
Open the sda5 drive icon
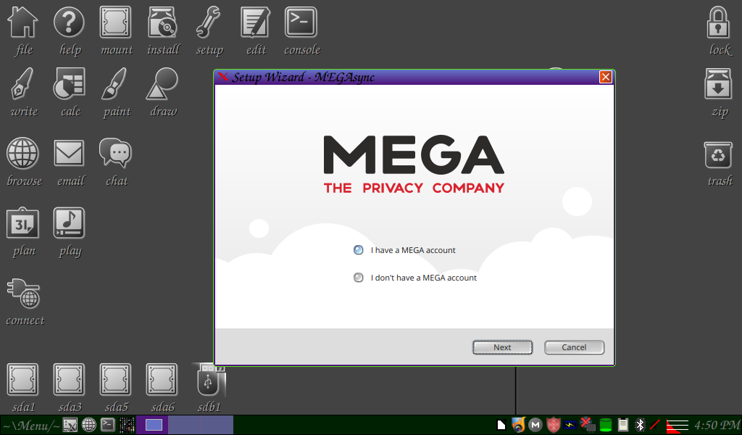116,388
